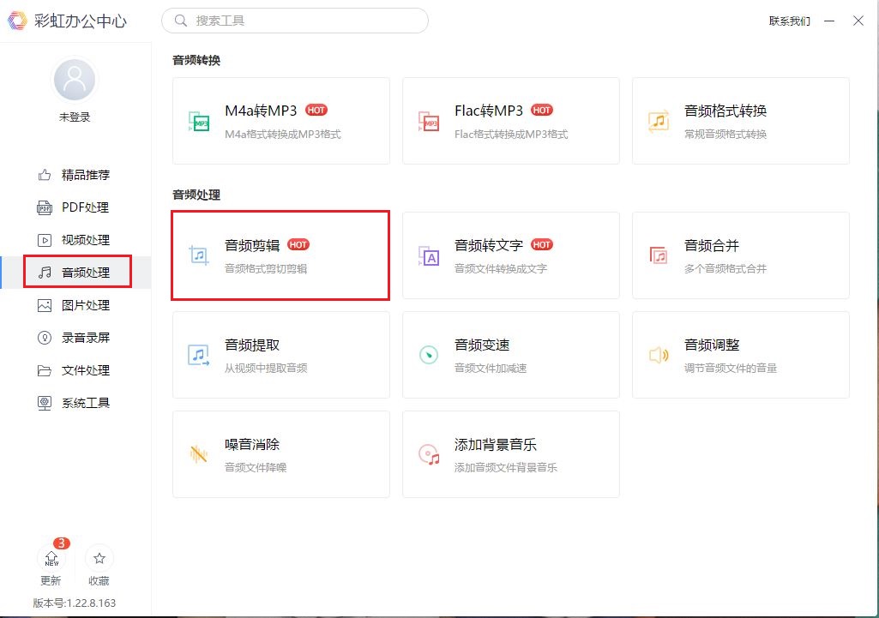Select the 噪音消除 noise removal tool

click(x=280, y=453)
